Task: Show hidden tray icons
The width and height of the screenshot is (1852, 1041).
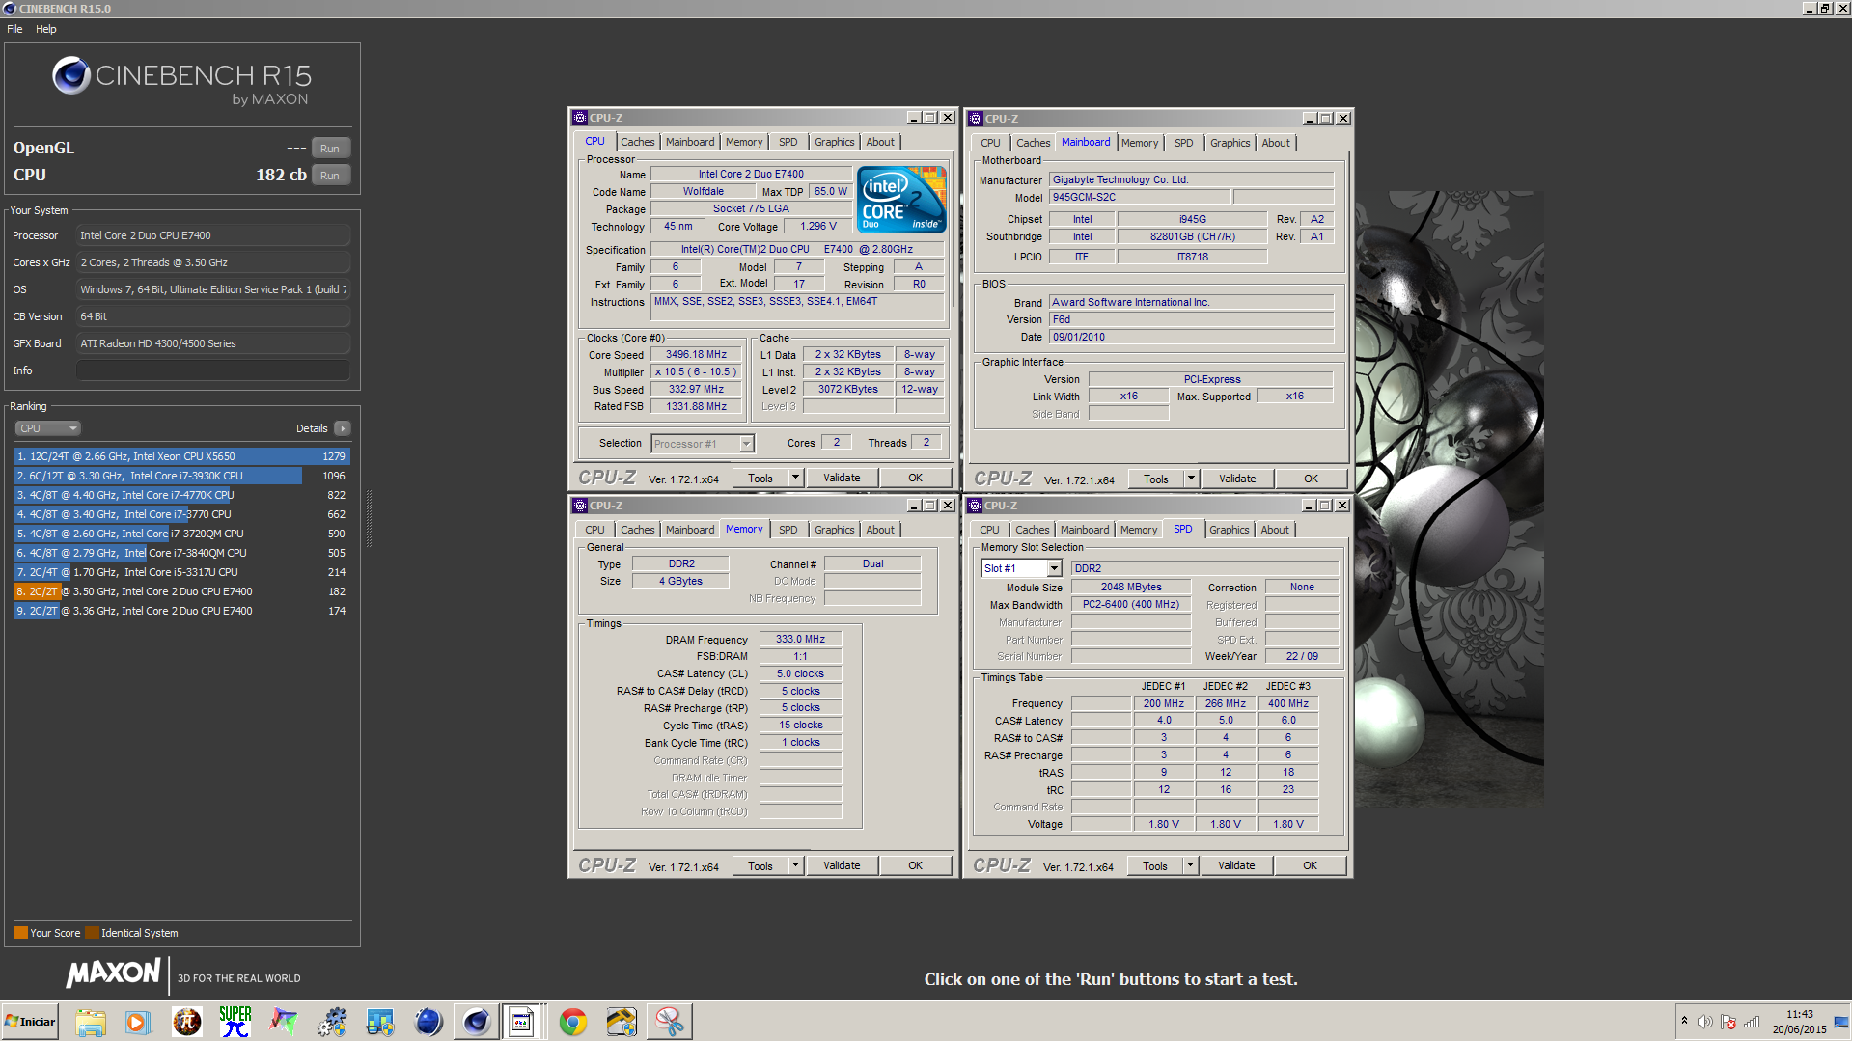Action: (x=1684, y=1021)
